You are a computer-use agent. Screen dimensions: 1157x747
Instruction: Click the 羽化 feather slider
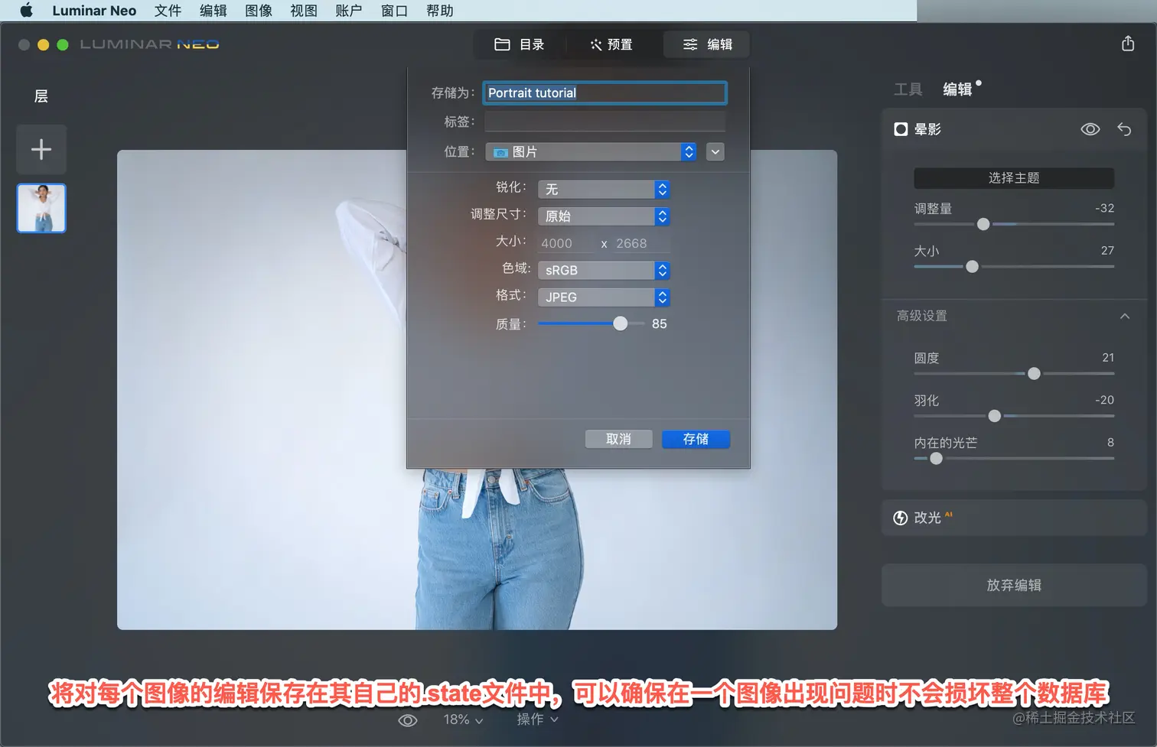click(x=1014, y=416)
